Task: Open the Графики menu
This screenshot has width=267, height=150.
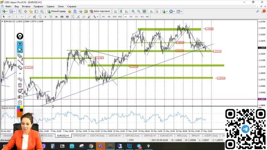Action: 38,7
